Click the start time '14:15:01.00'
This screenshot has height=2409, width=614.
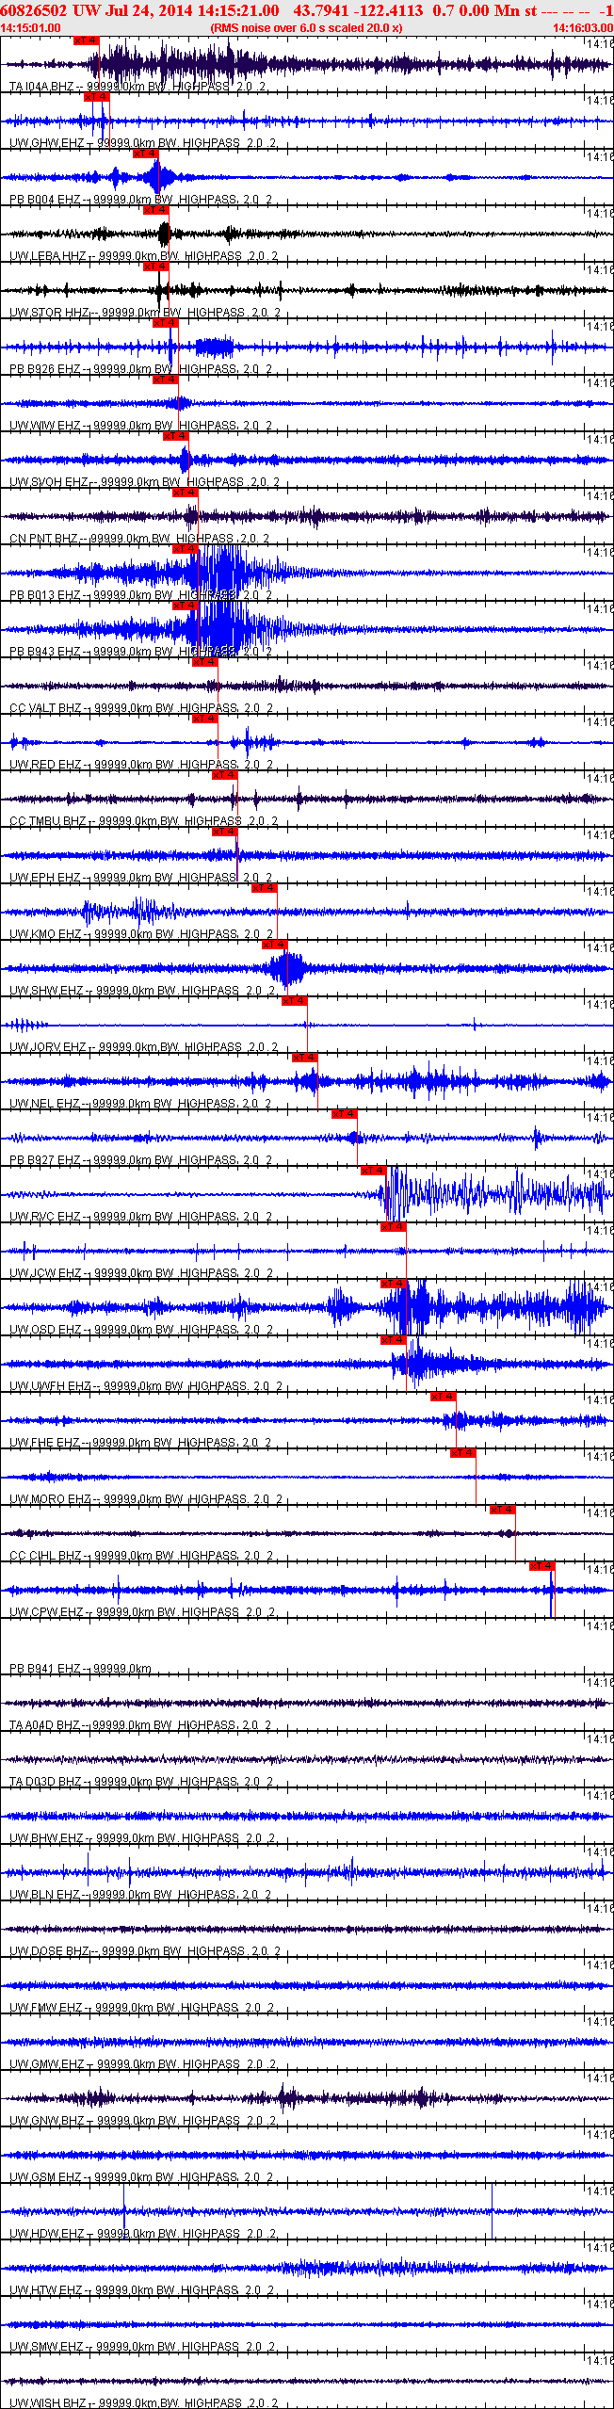(31, 28)
